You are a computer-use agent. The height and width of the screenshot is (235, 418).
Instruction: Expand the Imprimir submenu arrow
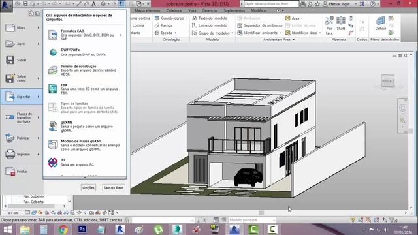pyautogui.click(x=39, y=154)
